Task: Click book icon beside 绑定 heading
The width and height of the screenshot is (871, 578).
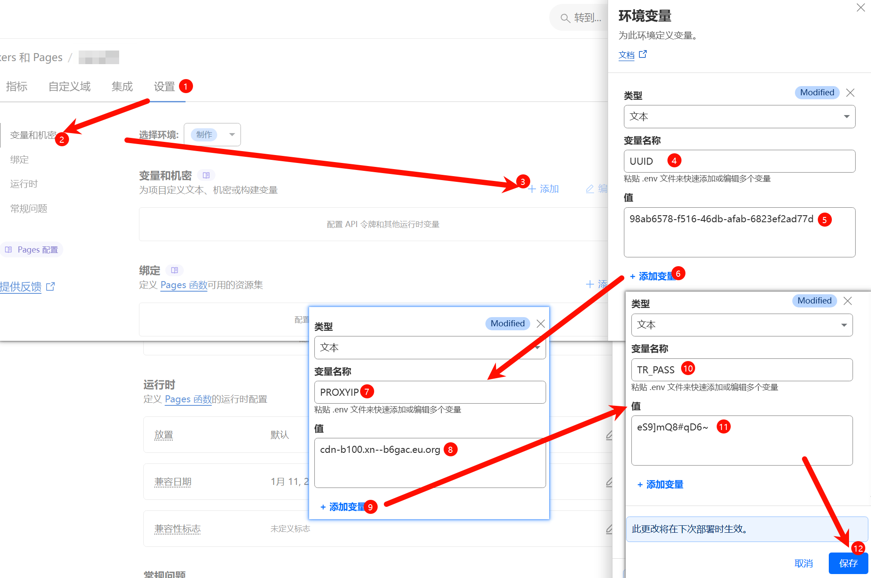Action: click(175, 270)
